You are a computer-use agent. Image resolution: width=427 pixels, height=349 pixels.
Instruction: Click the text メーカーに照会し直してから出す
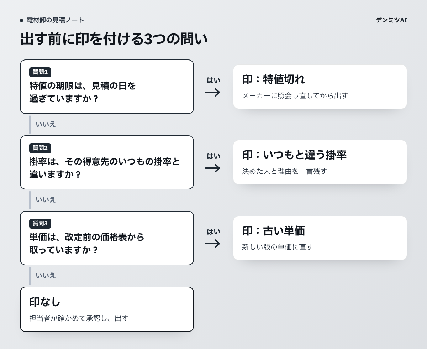coord(295,95)
